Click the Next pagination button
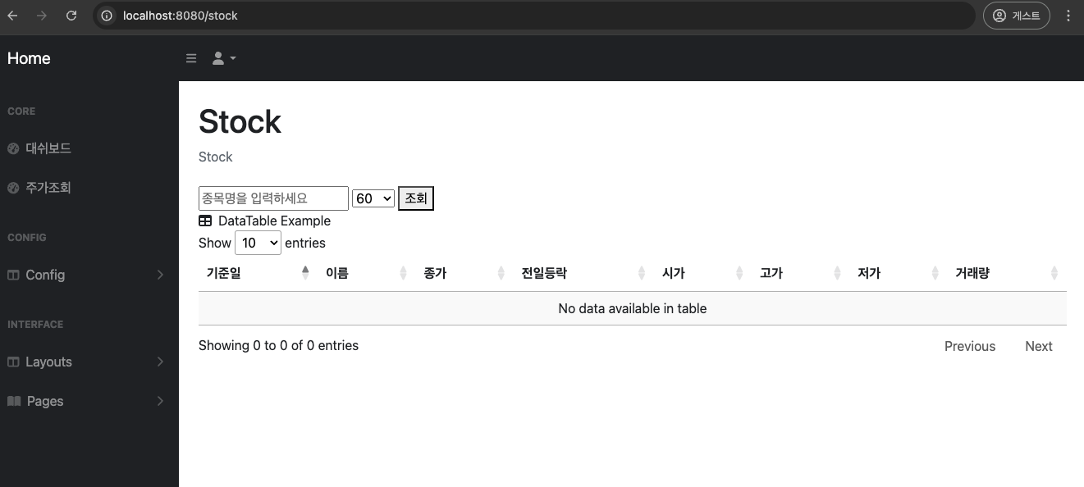1084x487 pixels. click(x=1038, y=346)
